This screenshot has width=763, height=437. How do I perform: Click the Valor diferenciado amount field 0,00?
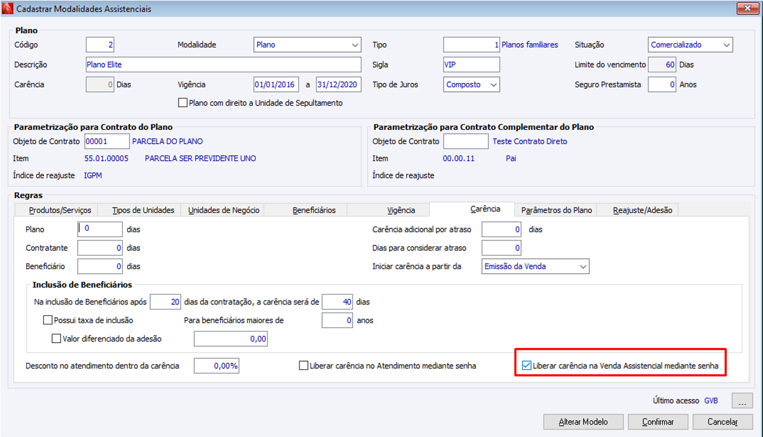[x=231, y=339]
